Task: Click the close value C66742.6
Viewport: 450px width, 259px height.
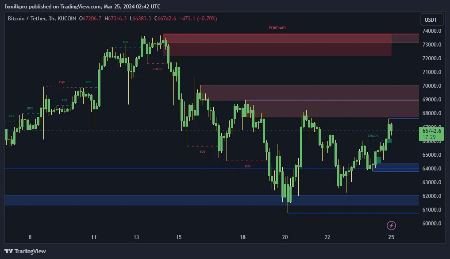Action: pyautogui.click(x=165, y=19)
